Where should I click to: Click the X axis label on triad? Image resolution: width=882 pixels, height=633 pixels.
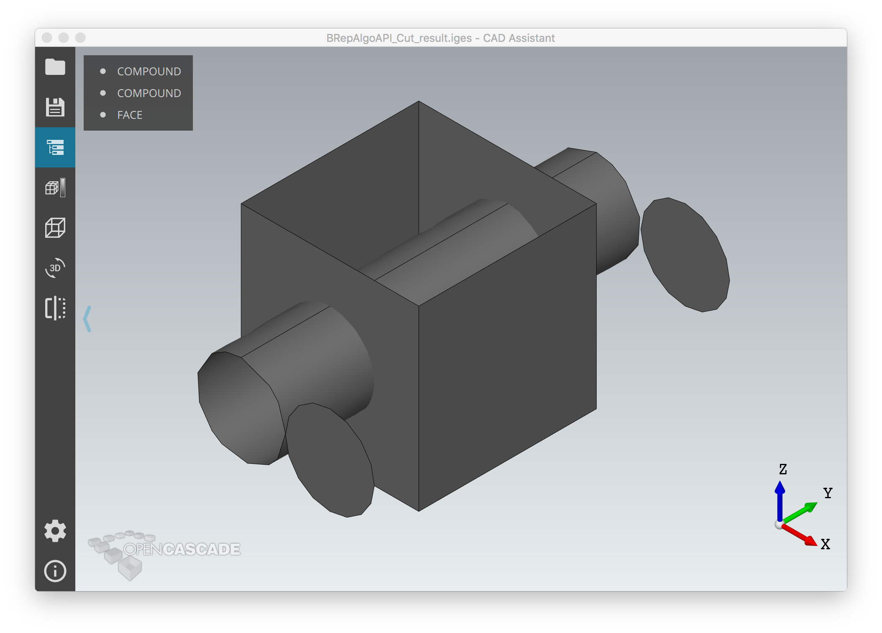coord(825,544)
